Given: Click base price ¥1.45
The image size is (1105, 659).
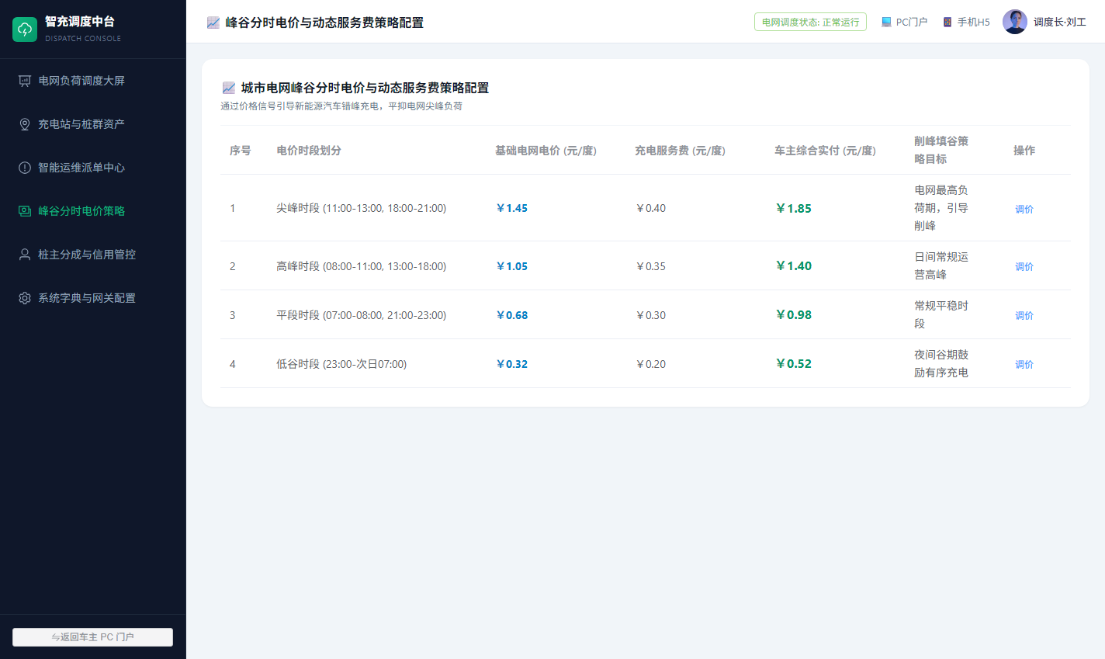Looking at the screenshot, I should pos(511,208).
